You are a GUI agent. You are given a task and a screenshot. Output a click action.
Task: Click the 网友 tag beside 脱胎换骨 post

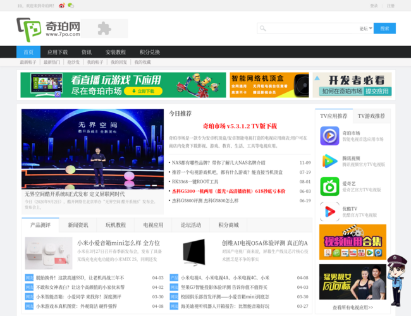coord(29,277)
